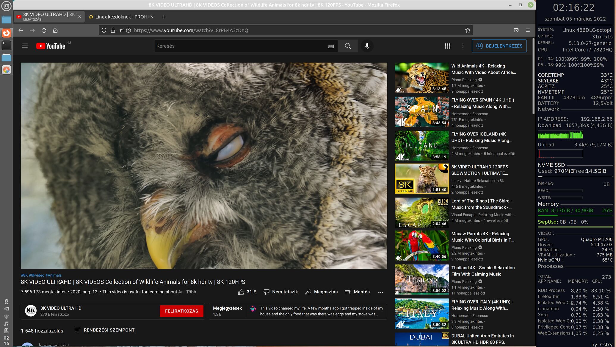Show tracking protection shield info
Screen dimensions: 616x347
click(104, 30)
